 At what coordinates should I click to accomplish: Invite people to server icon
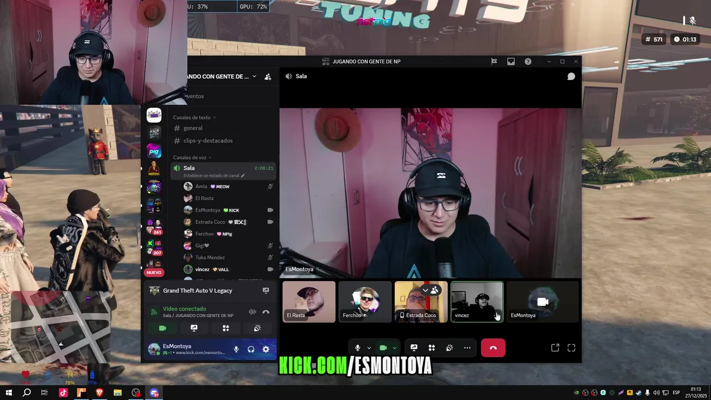point(268,77)
